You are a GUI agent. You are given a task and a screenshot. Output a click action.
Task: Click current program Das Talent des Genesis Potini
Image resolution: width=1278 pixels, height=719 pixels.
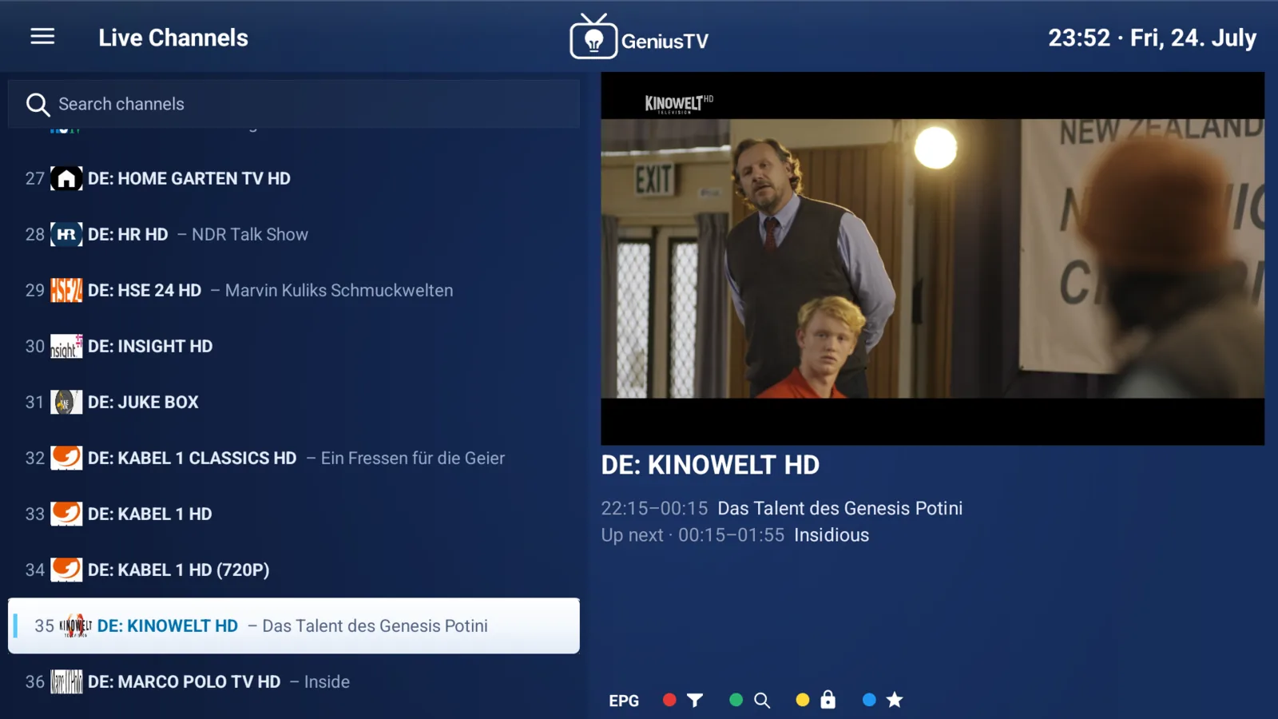coord(840,508)
